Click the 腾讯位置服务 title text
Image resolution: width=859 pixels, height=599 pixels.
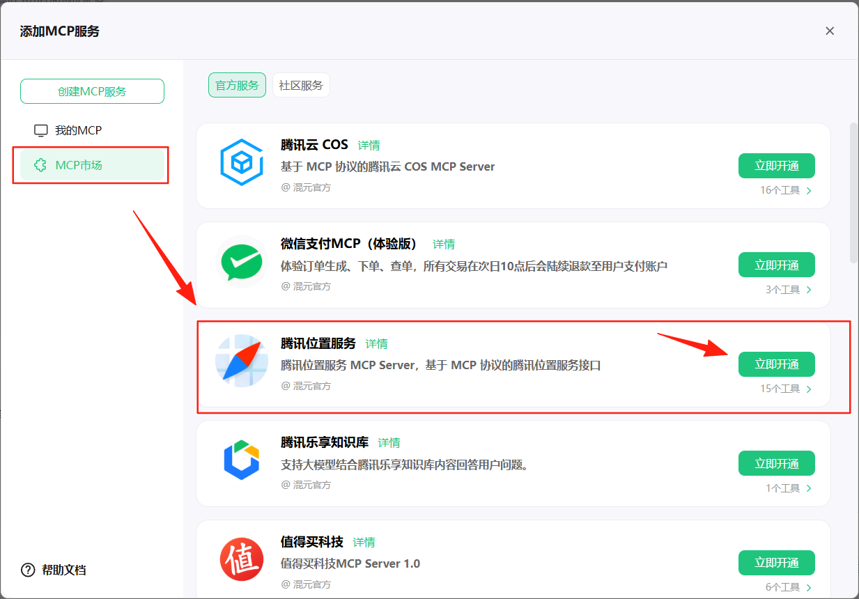click(318, 343)
